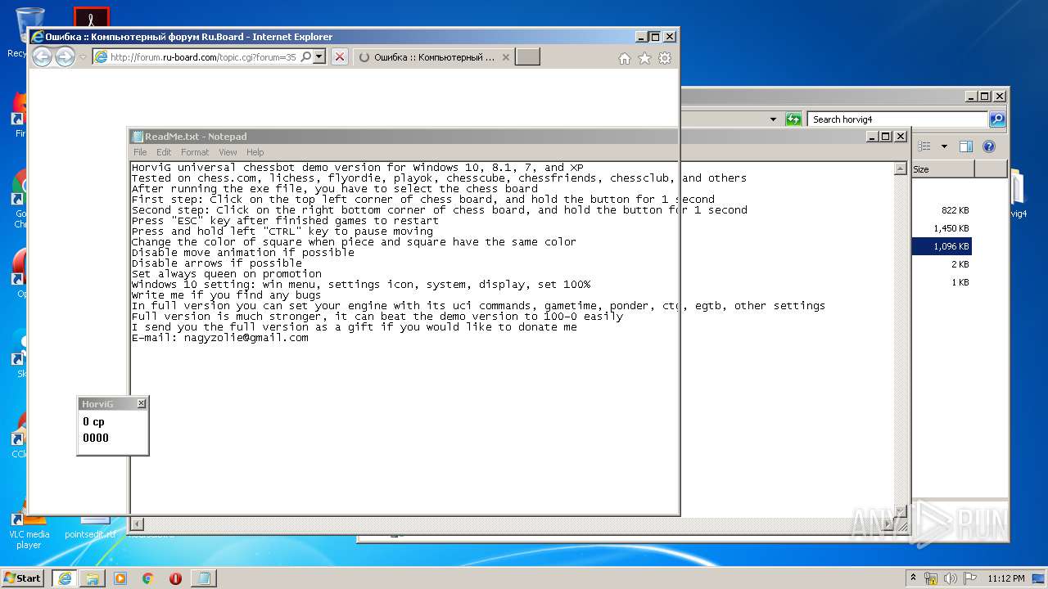Open the Internet Explorer tools gear
1048x589 pixels.
click(665, 58)
